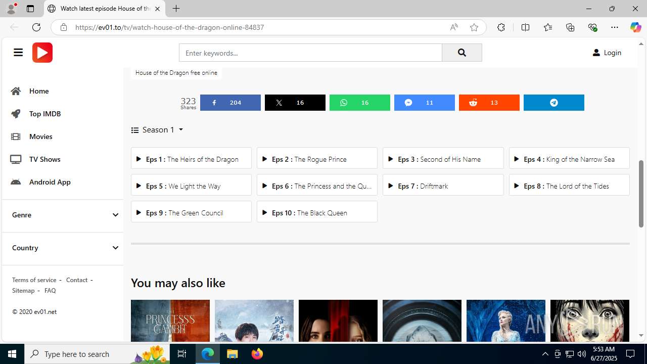Play Eps 3: Second of His Name
This screenshot has height=364, width=647.
[x=443, y=158]
